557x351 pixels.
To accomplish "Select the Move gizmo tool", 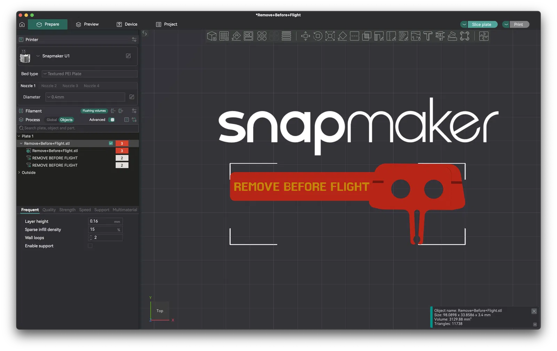I will click(x=306, y=36).
